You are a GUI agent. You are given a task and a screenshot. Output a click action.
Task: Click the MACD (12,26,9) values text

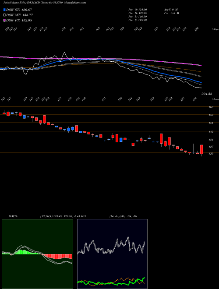pos(60,216)
